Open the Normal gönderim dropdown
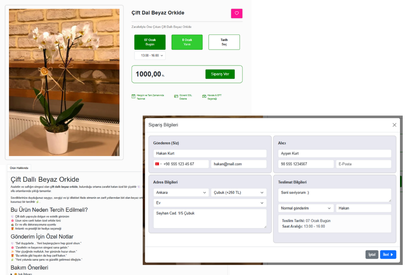The image size is (419, 275). (305, 208)
